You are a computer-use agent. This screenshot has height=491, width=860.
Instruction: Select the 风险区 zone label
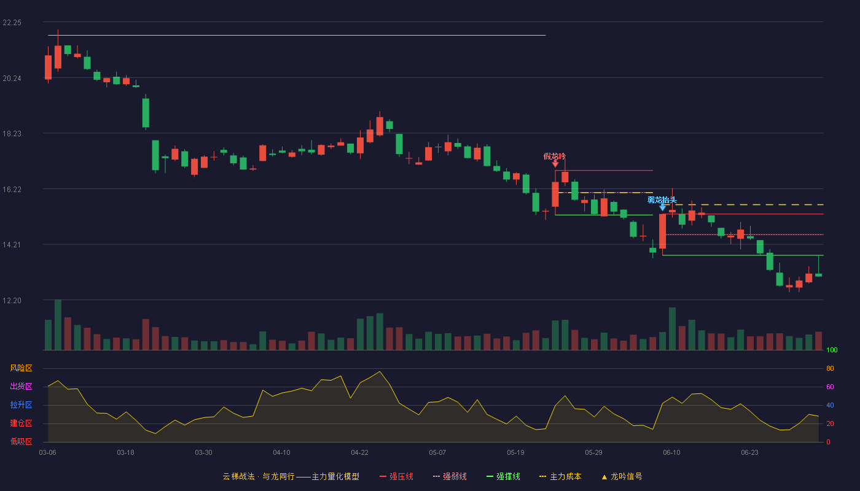(x=21, y=368)
